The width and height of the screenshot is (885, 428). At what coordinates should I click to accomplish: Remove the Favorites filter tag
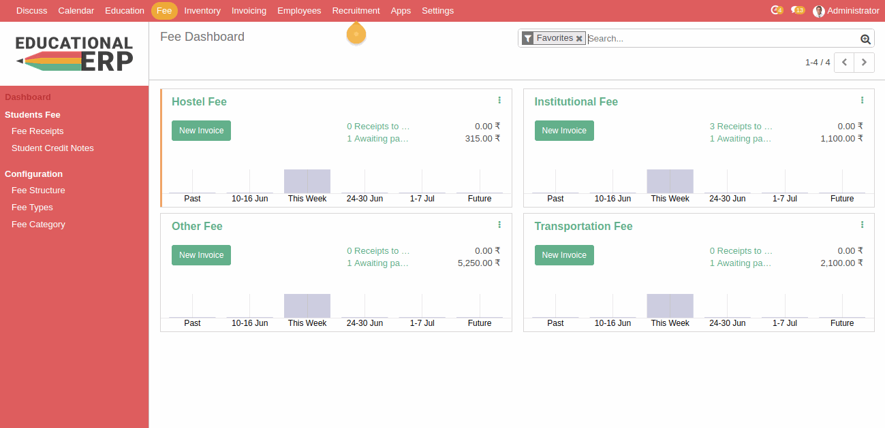tap(579, 39)
